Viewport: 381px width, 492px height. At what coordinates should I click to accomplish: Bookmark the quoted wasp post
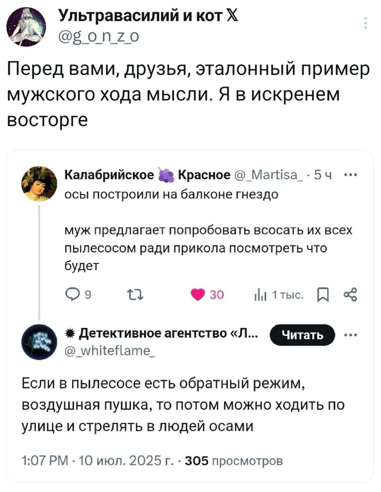pyautogui.click(x=322, y=294)
